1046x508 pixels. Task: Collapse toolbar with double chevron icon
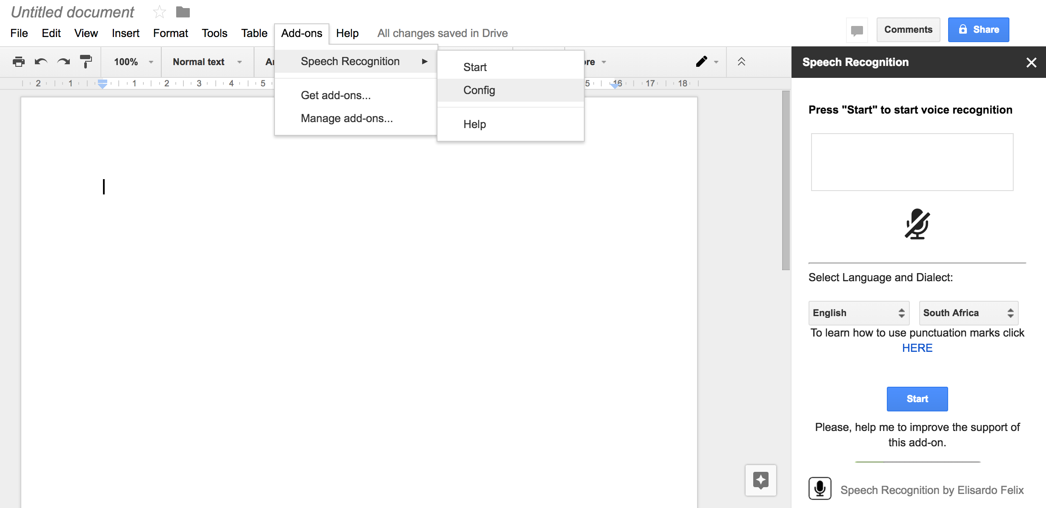tap(741, 62)
